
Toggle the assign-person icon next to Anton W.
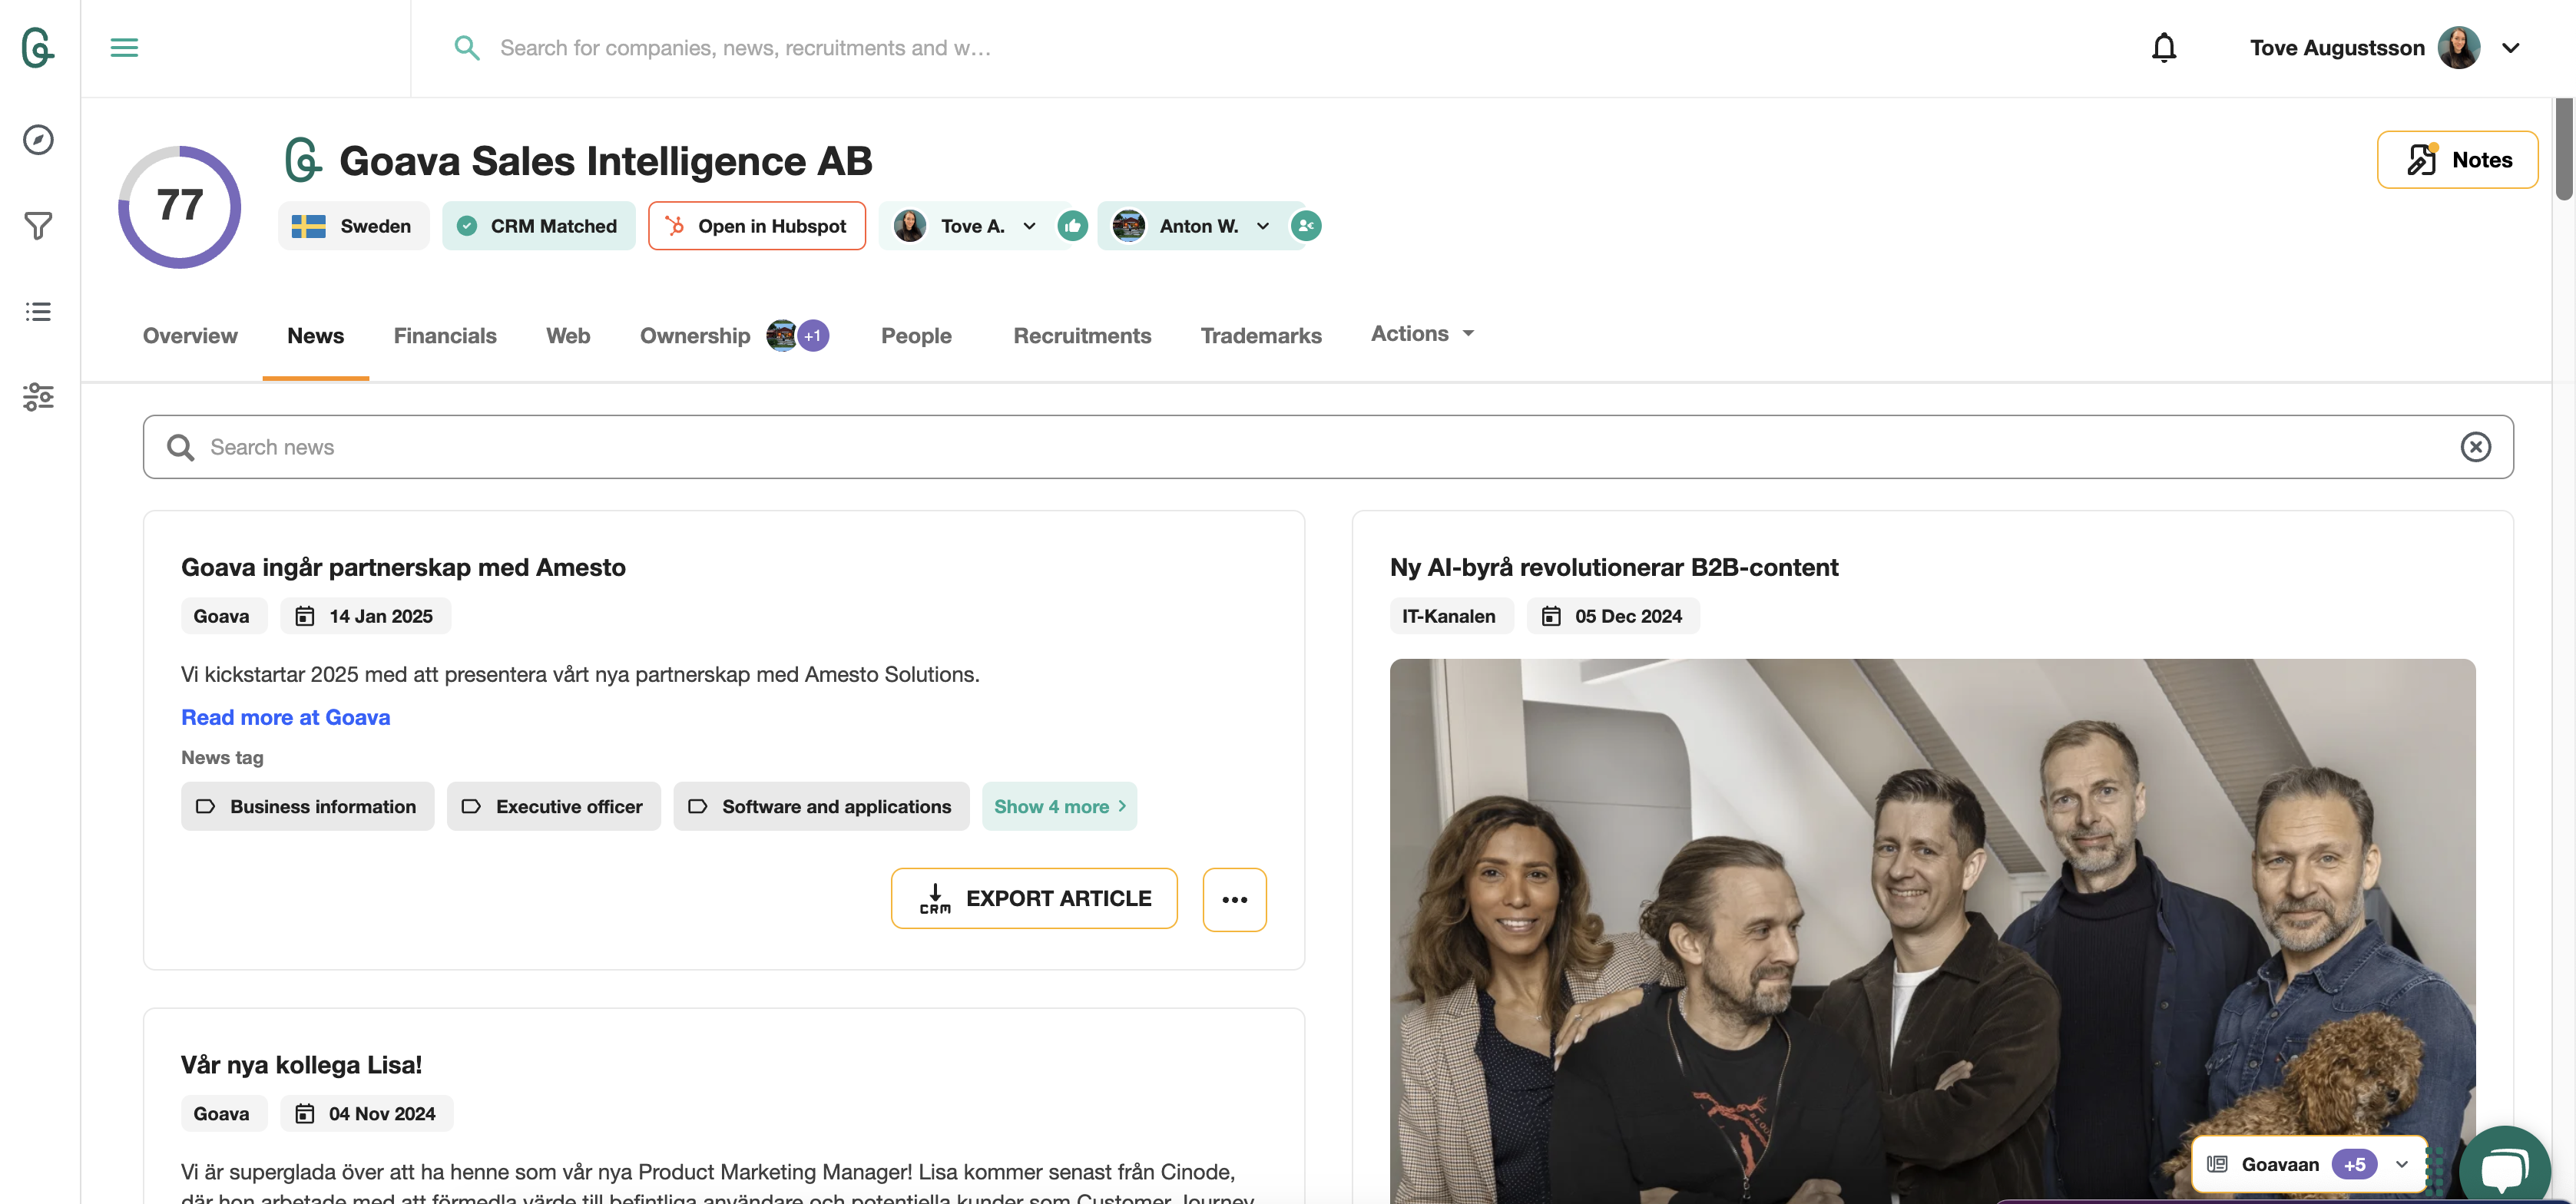pos(1305,226)
